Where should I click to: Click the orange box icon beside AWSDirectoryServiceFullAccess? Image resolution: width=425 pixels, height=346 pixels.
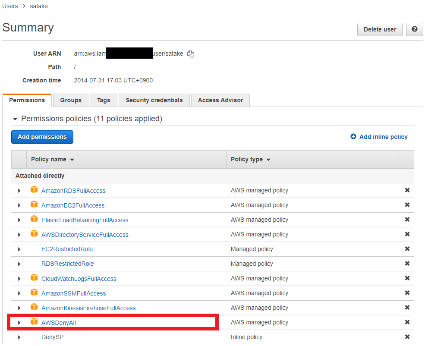tap(34, 233)
